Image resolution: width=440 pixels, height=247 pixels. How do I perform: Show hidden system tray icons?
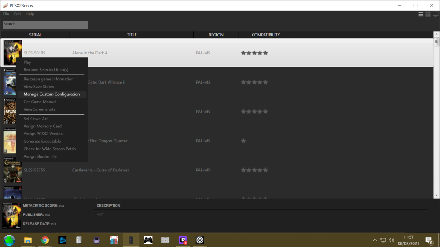tap(375, 240)
